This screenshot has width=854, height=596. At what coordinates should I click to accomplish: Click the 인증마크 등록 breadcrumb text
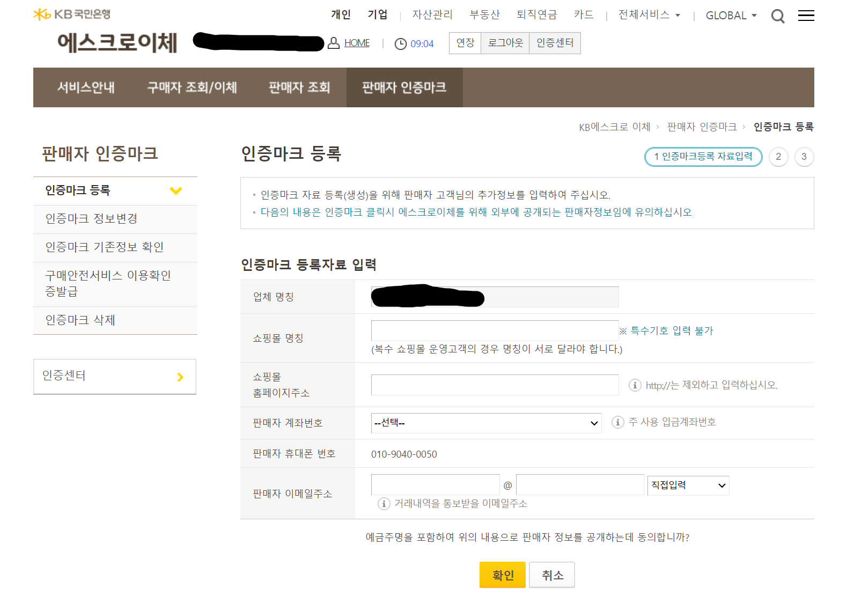click(784, 127)
